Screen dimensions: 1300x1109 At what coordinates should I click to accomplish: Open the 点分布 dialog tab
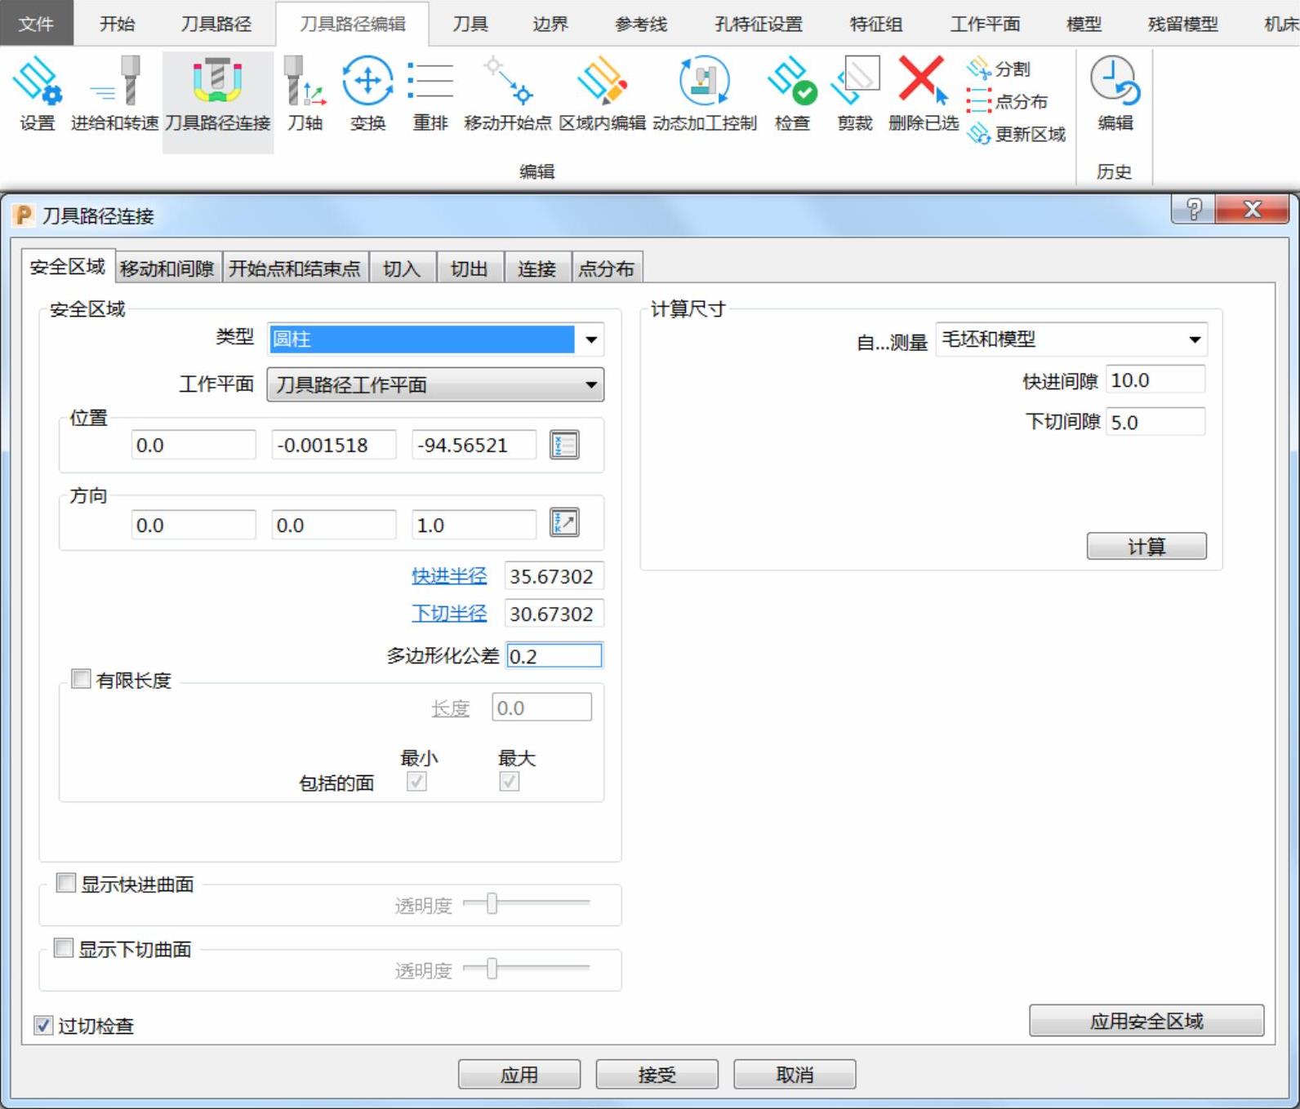click(607, 268)
